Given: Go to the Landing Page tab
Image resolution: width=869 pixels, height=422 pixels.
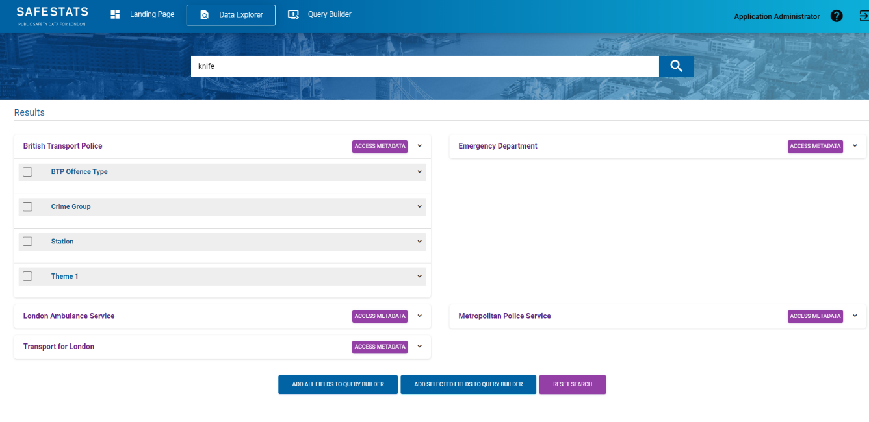Looking at the screenshot, I should tap(143, 14).
